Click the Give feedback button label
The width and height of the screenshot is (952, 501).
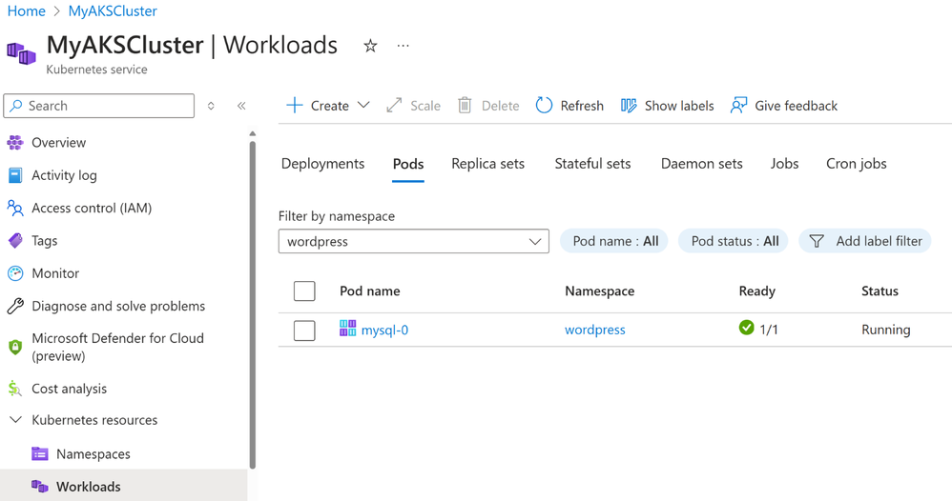point(796,106)
